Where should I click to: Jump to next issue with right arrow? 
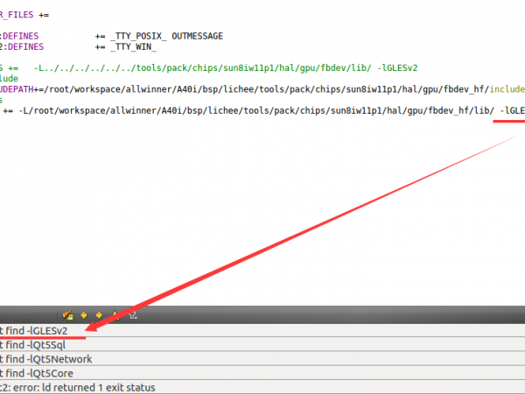pyautogui.click(x=99, y=314)
